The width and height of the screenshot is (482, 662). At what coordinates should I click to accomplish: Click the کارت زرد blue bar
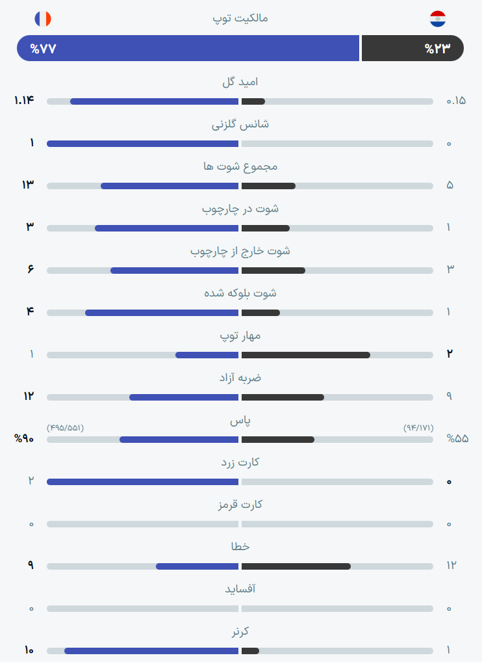tap(142, 482)
